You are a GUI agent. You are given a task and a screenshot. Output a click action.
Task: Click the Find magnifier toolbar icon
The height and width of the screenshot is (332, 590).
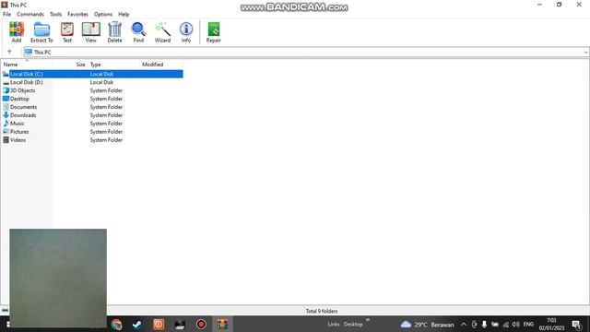(138, 32)
